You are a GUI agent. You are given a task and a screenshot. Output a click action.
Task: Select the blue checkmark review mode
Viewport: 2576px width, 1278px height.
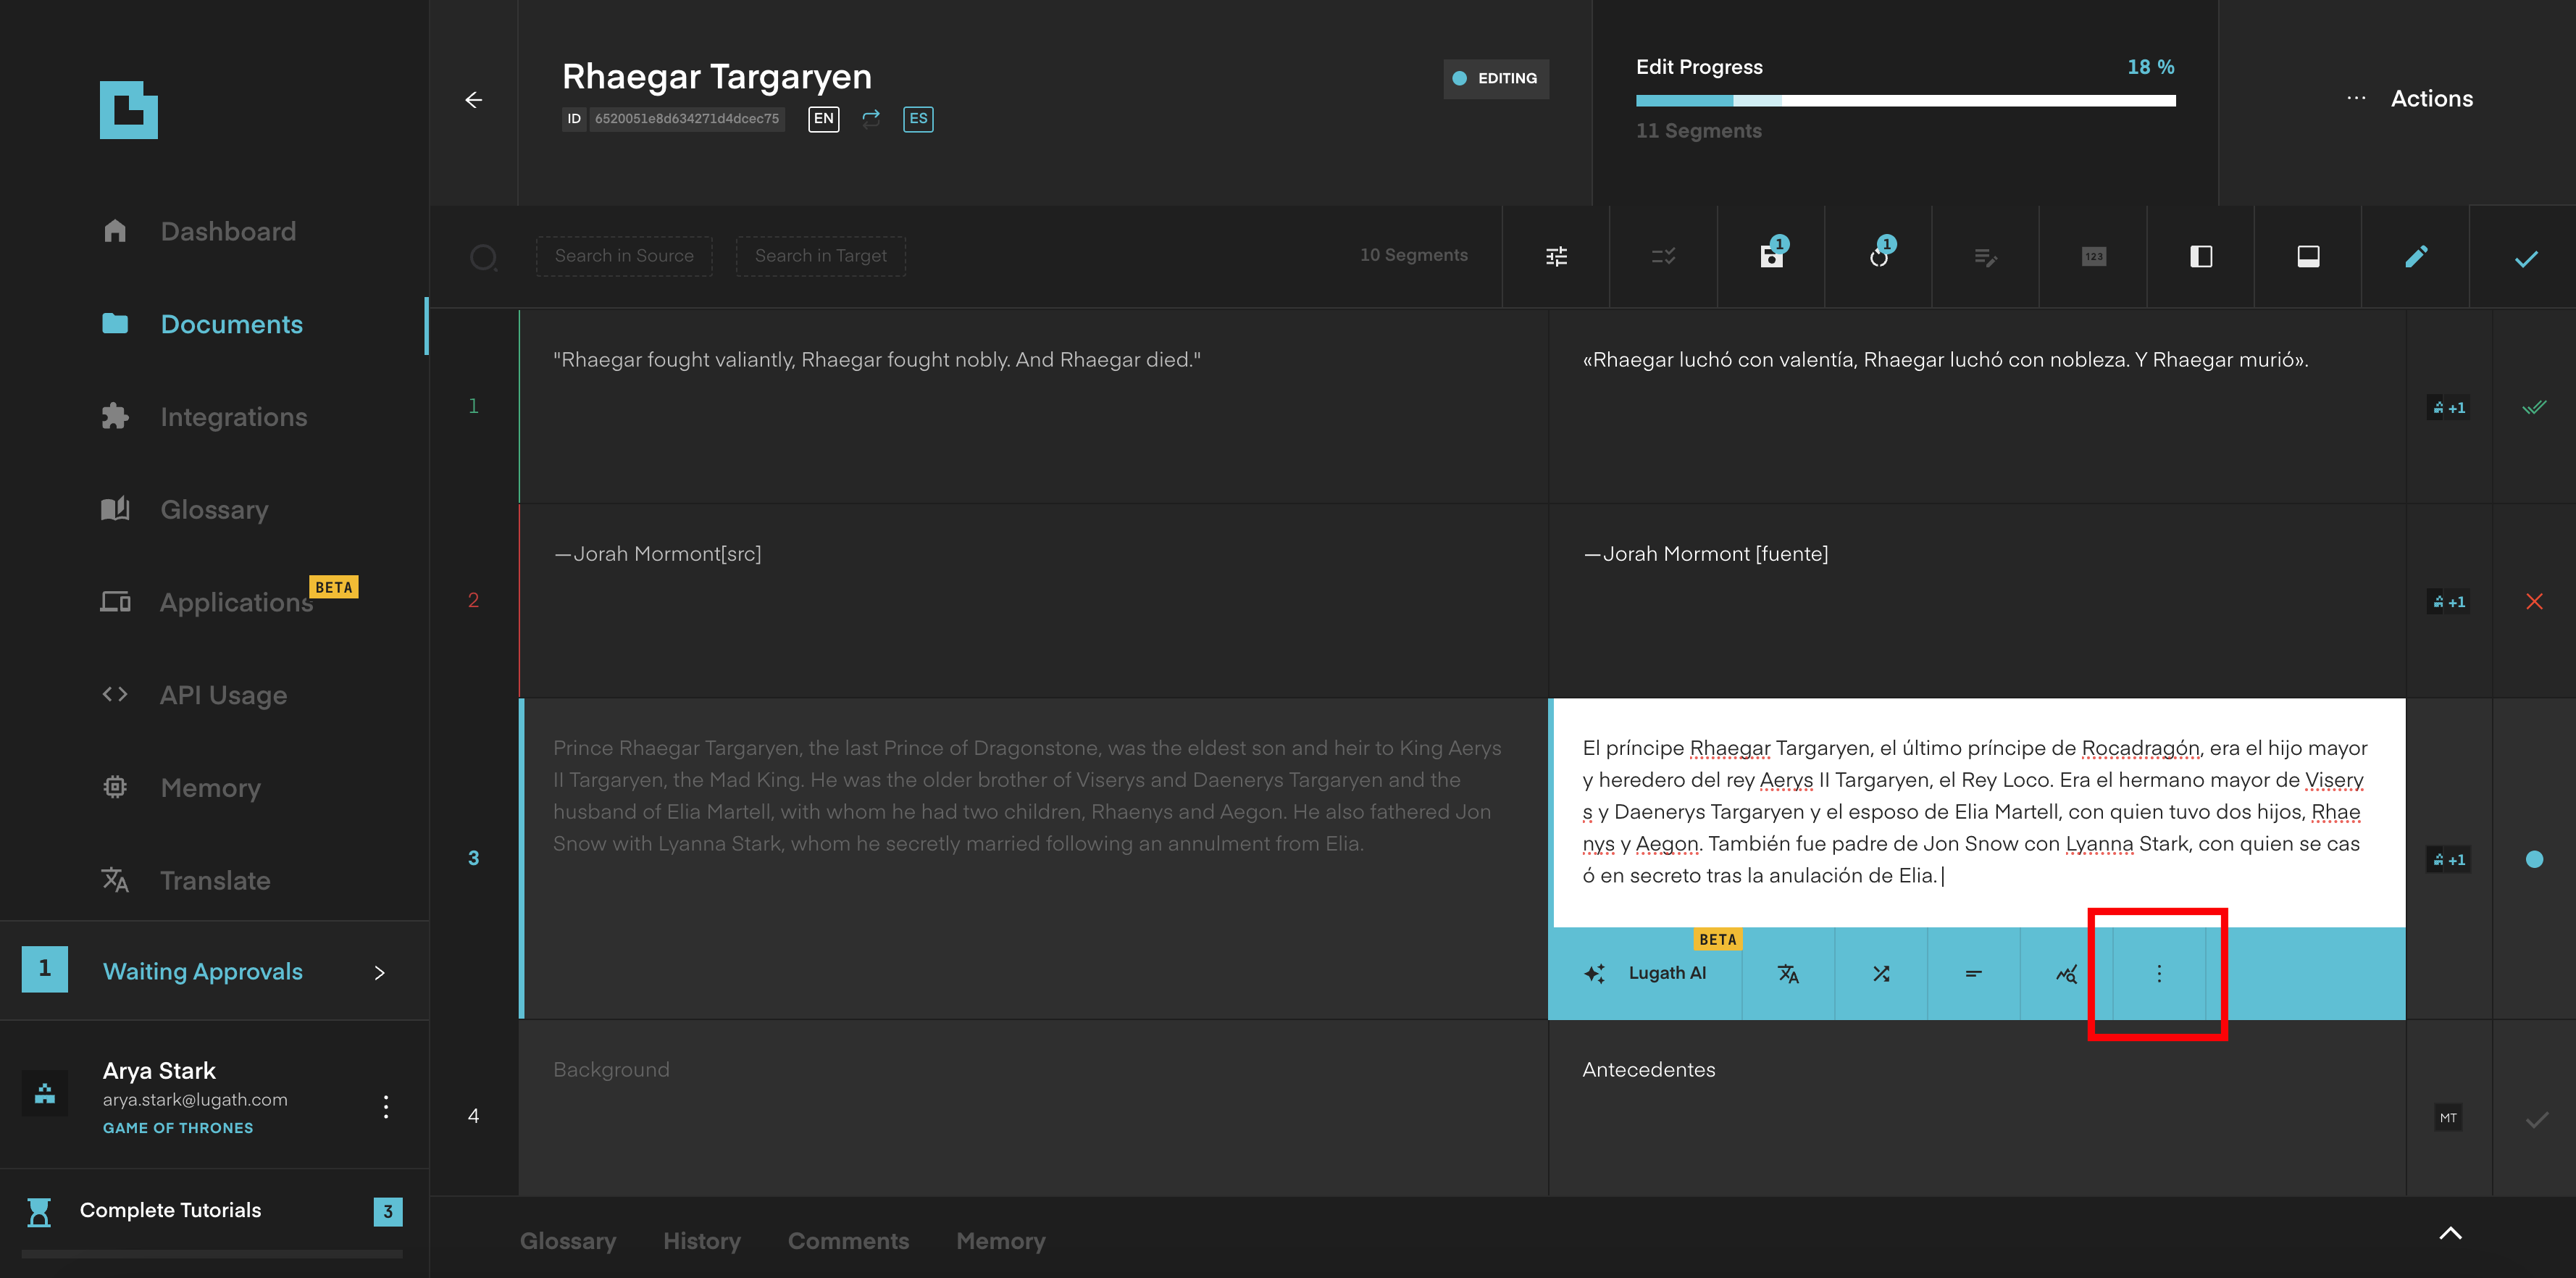2526,259
